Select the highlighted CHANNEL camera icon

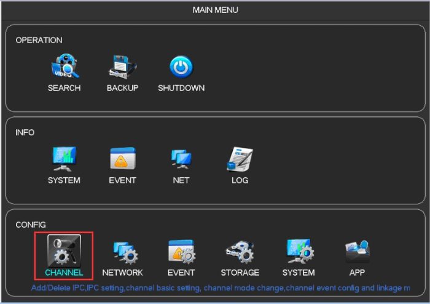pyautogui.click(x=64, y=250)
